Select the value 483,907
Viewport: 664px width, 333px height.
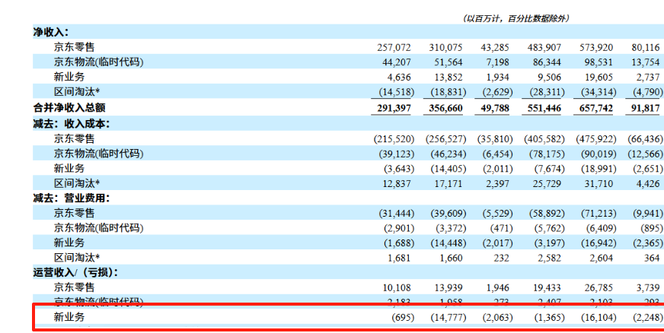544,48
